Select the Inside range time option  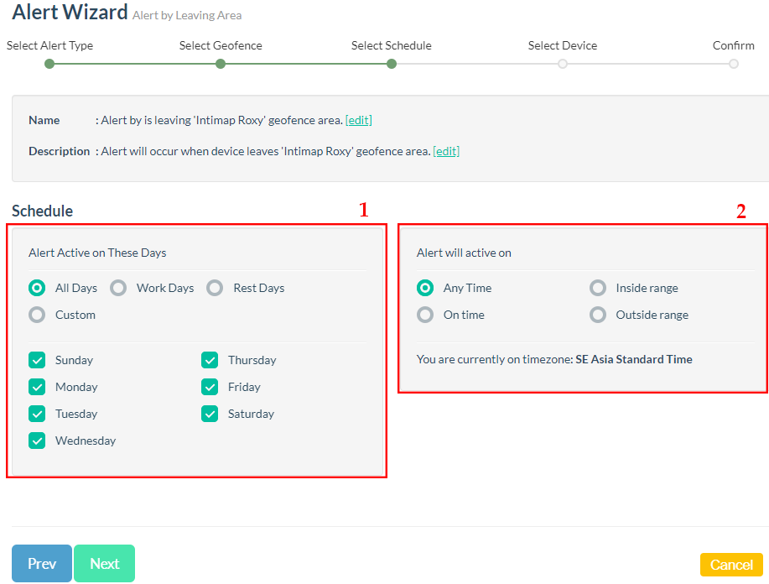click(x=598, y=288)
